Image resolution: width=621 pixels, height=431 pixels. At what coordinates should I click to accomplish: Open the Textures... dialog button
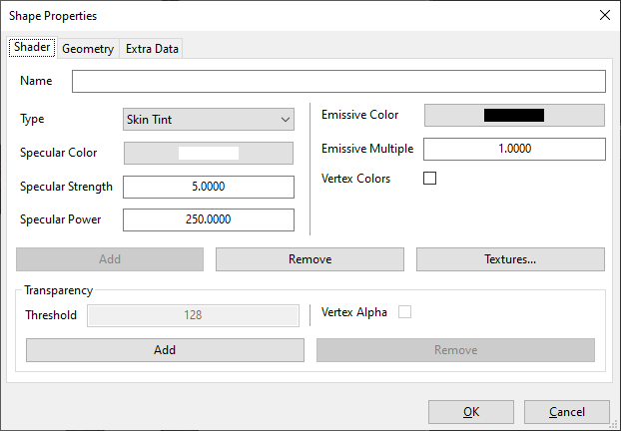pyautogui.click(x=510, y=259)
